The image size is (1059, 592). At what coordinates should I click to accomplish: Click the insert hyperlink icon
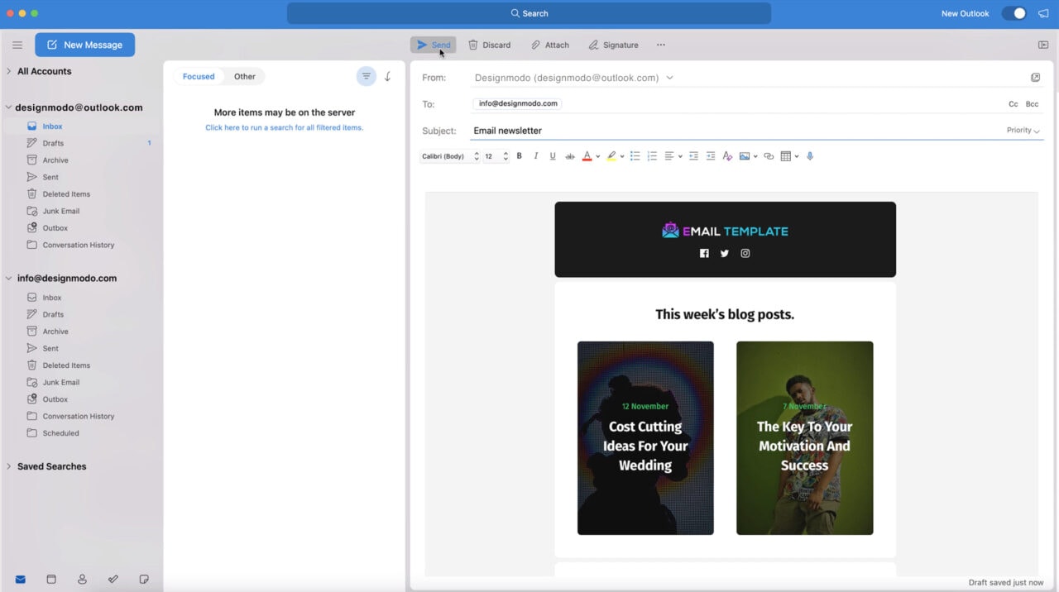pos(768,155)
